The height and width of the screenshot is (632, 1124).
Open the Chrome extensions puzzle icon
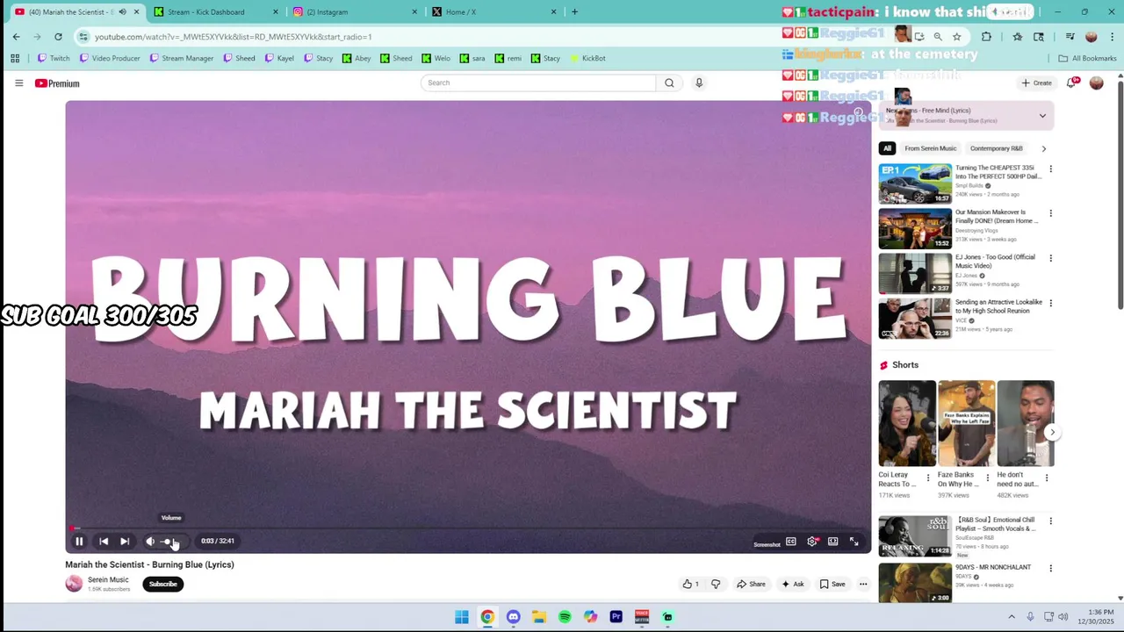point(986,36)
